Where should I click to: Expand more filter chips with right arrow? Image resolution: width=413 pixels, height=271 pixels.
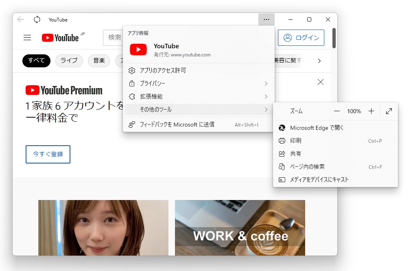[x=320, y=60]
